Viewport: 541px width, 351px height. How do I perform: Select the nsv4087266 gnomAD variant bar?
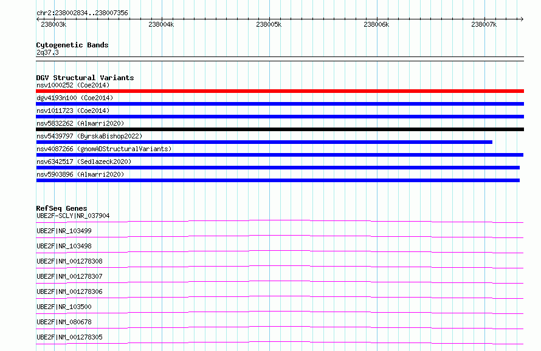[280, 155]
